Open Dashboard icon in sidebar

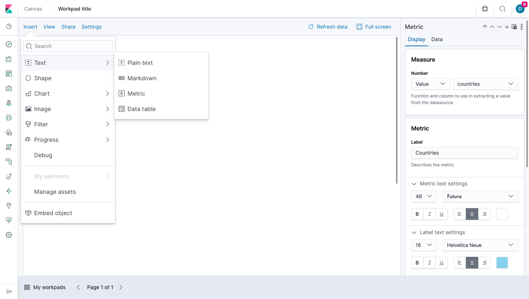[x=9, y=74]
